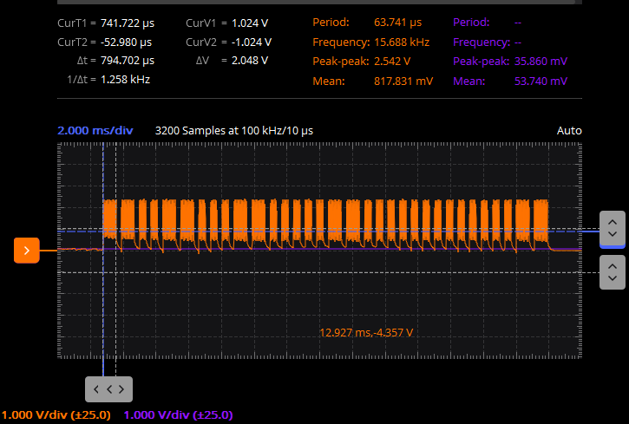
Task: Click the 2.000 ms/div timebase label
Action: point(95,131)
